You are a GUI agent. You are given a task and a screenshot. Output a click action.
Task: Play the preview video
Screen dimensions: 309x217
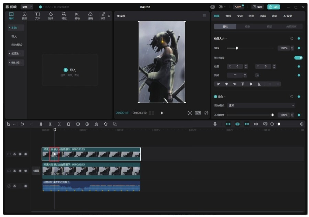[x=162, y=113]
